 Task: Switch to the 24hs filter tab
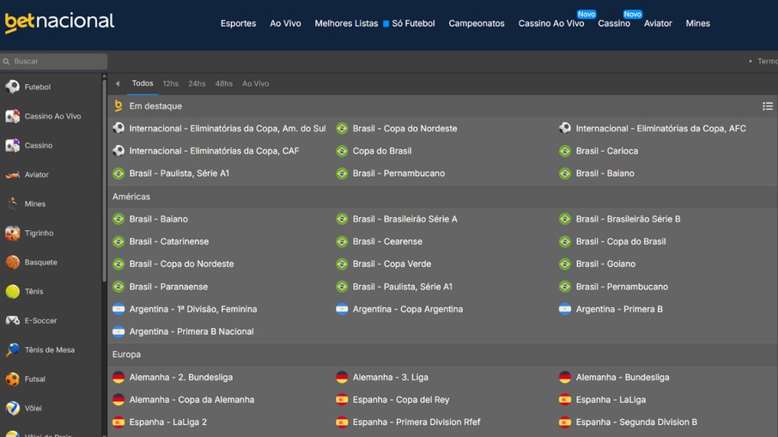tap(197, 83)
